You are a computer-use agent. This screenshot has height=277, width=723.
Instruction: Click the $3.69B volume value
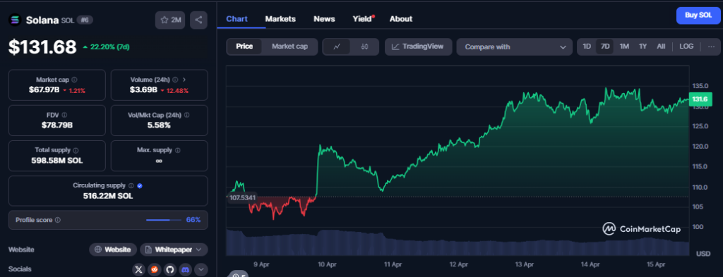(144, 90)
